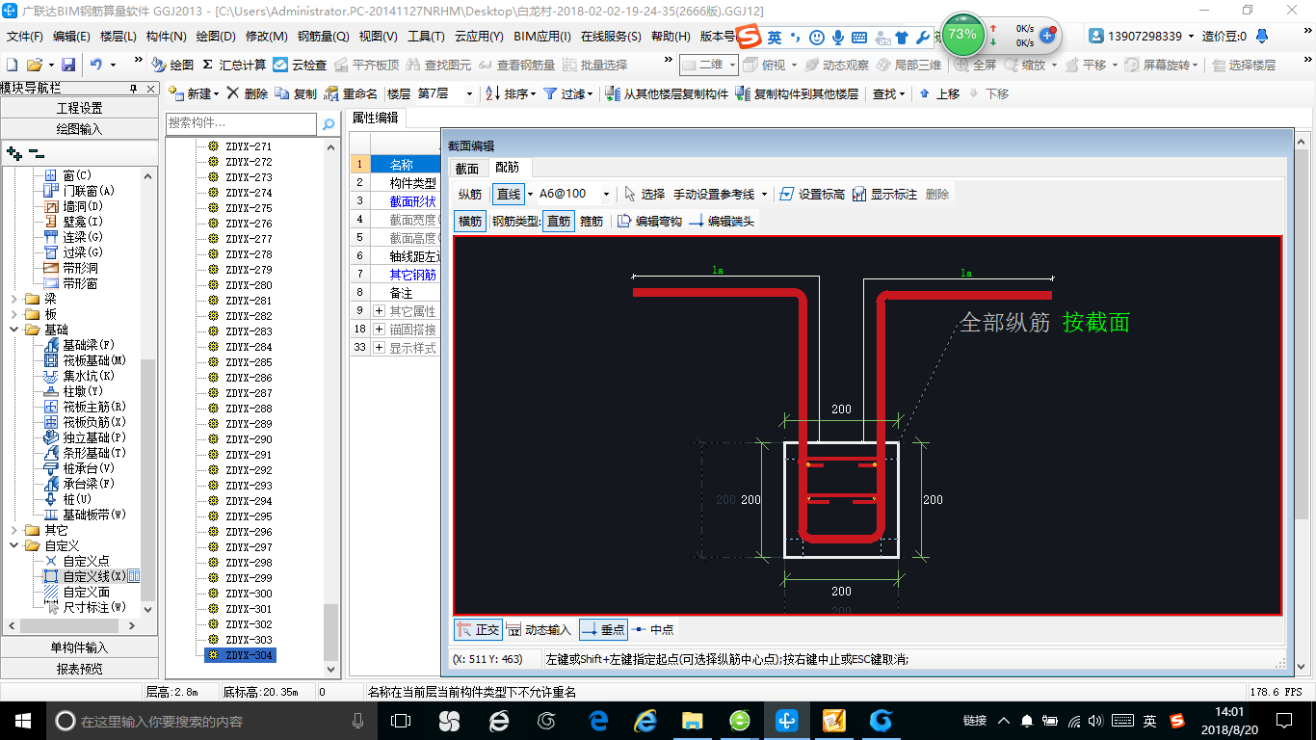The width and height of the screenshot is (1316, 740).
Task: Click 批量选择 tool
Action: (594, 65)
